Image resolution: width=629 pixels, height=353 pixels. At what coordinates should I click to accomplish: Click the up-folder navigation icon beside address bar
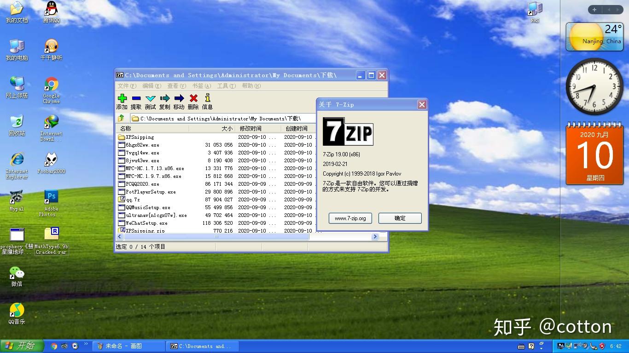coord(122,118)
